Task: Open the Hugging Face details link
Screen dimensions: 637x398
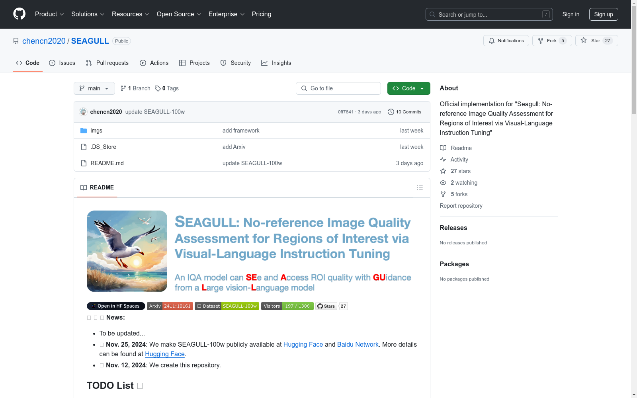Action: click(x=165, y=354)
